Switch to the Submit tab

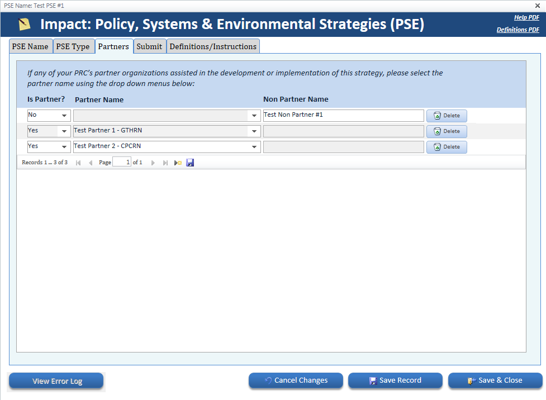pyautogui.click(x=149, y=46)
